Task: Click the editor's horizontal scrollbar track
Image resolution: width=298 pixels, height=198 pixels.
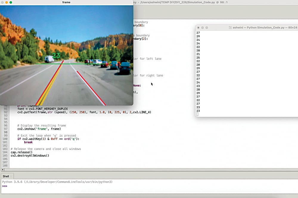Action: 149,169
